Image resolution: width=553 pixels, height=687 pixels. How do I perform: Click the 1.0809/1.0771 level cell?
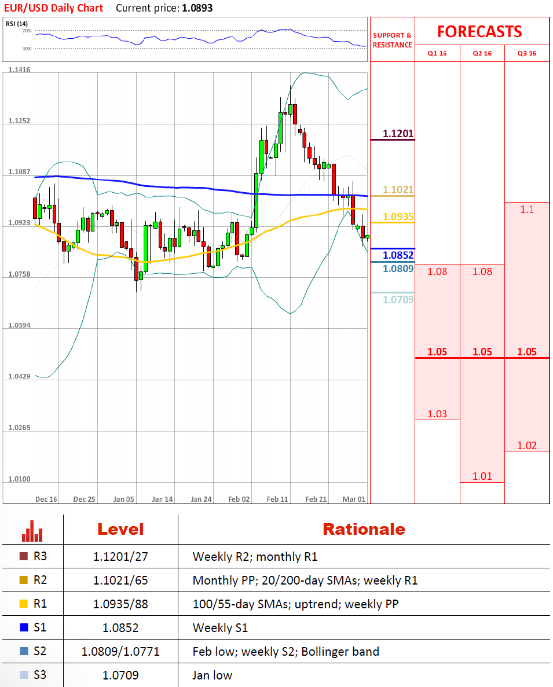120,651
